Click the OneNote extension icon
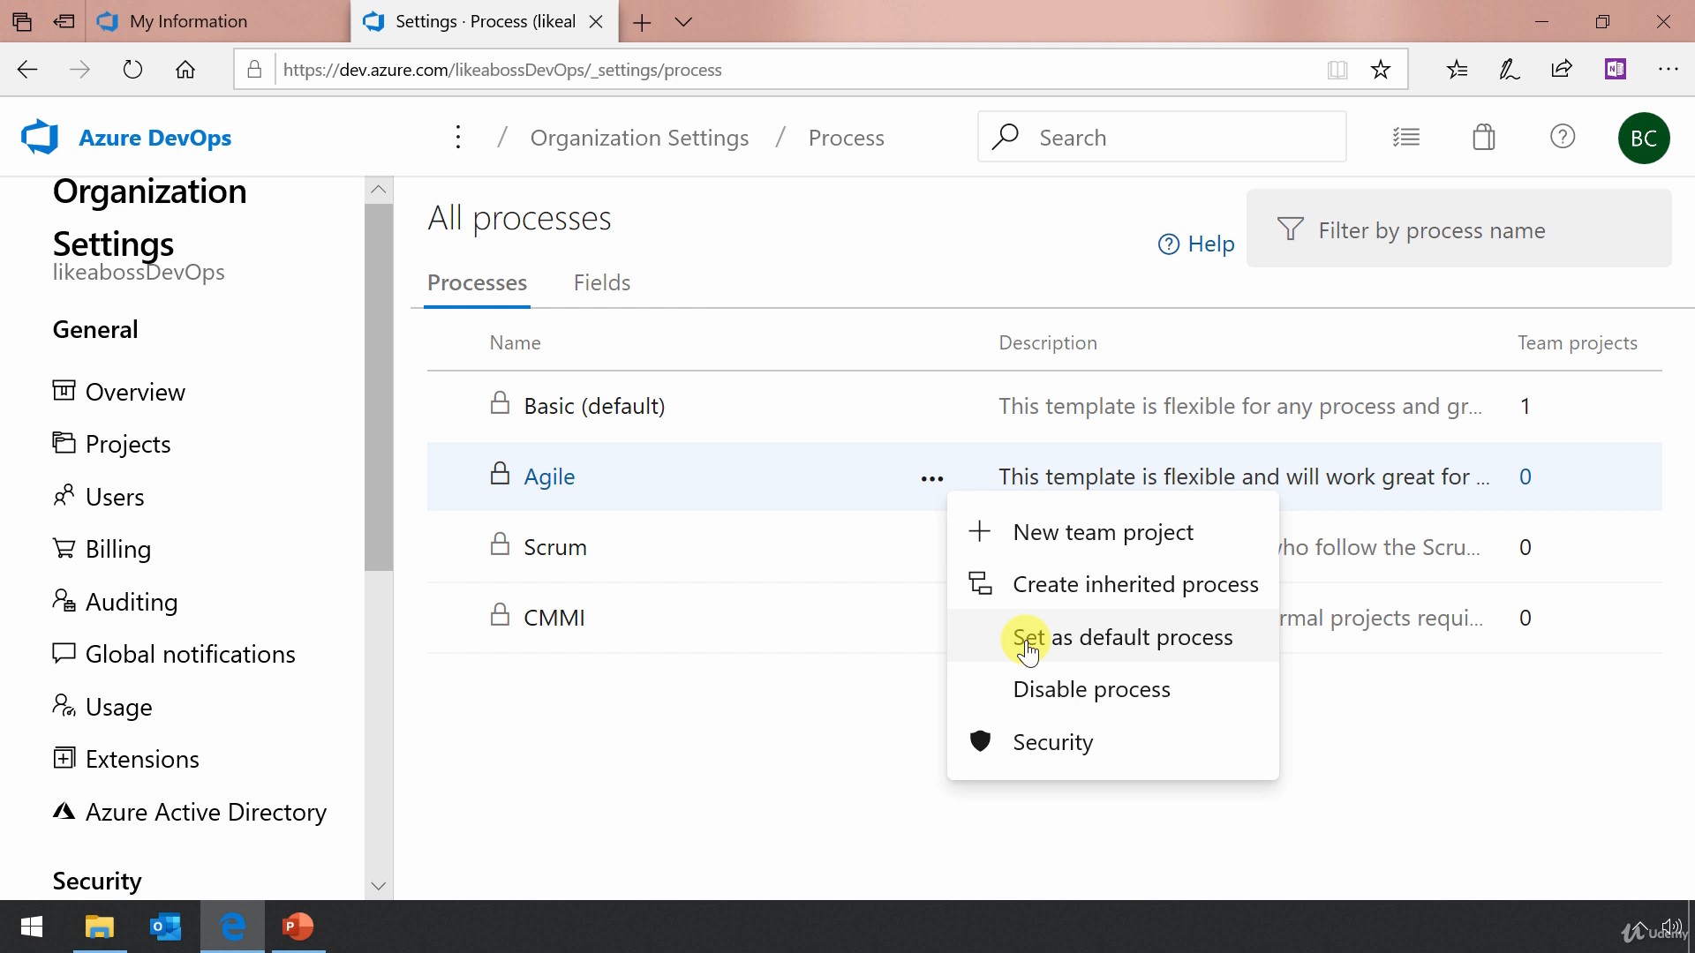The height and width of the screenshot is (953, 1695). click(1616, 69)
